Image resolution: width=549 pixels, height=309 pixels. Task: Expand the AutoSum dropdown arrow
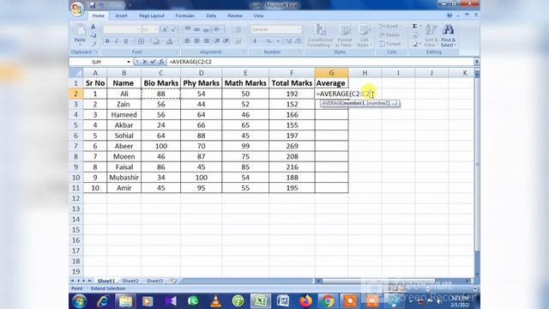pyautogui.click(x=420, y=27)
